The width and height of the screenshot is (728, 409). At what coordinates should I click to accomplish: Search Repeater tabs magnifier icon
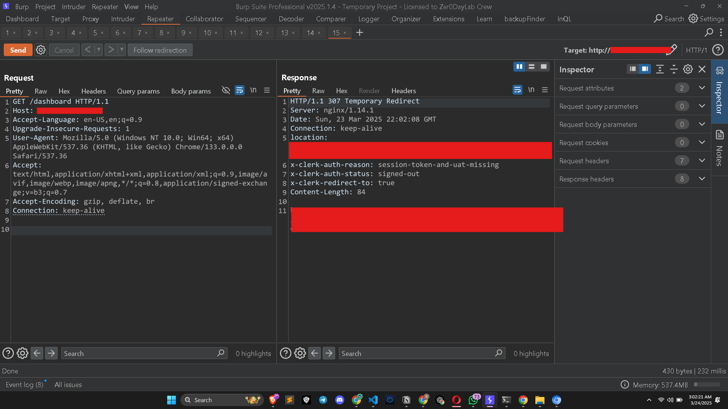709,33
